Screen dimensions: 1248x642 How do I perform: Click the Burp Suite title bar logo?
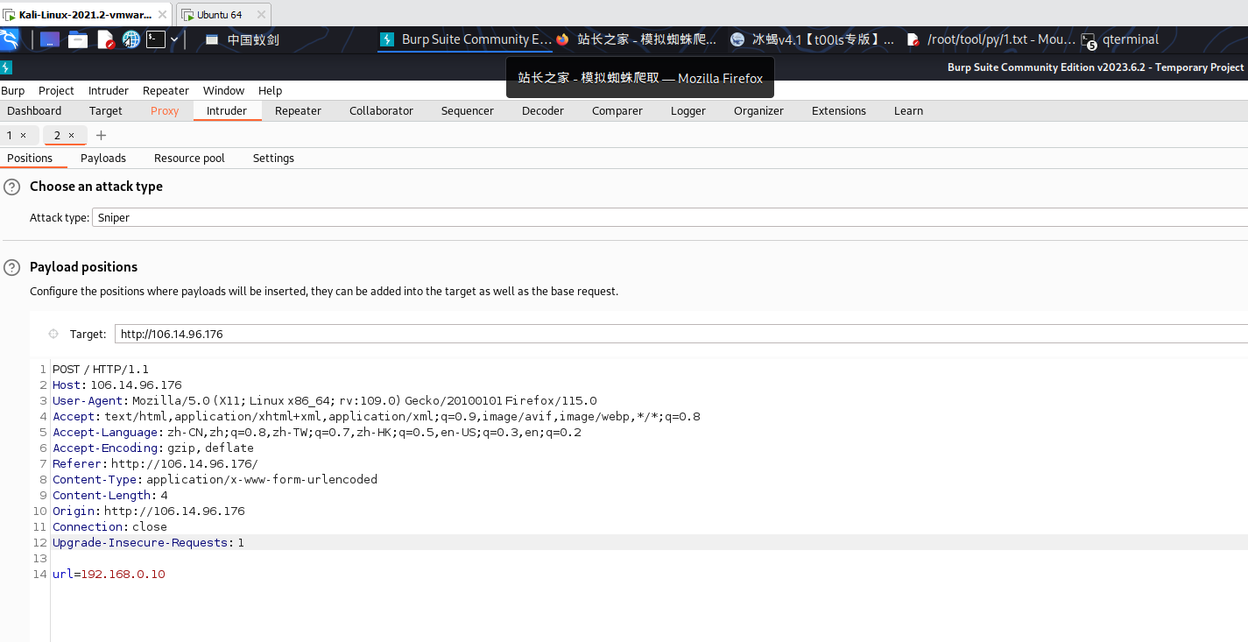[x=6, y=67]
